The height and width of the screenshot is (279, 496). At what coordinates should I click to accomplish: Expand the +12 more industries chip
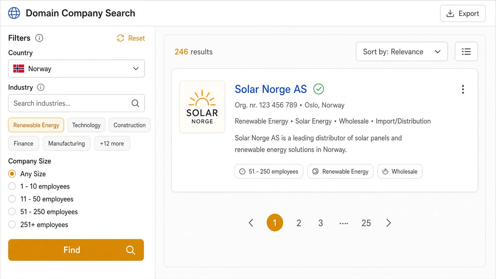[x=112, y=143]
